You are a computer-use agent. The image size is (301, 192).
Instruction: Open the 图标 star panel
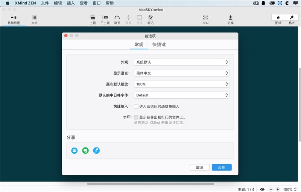coord(278,17)
